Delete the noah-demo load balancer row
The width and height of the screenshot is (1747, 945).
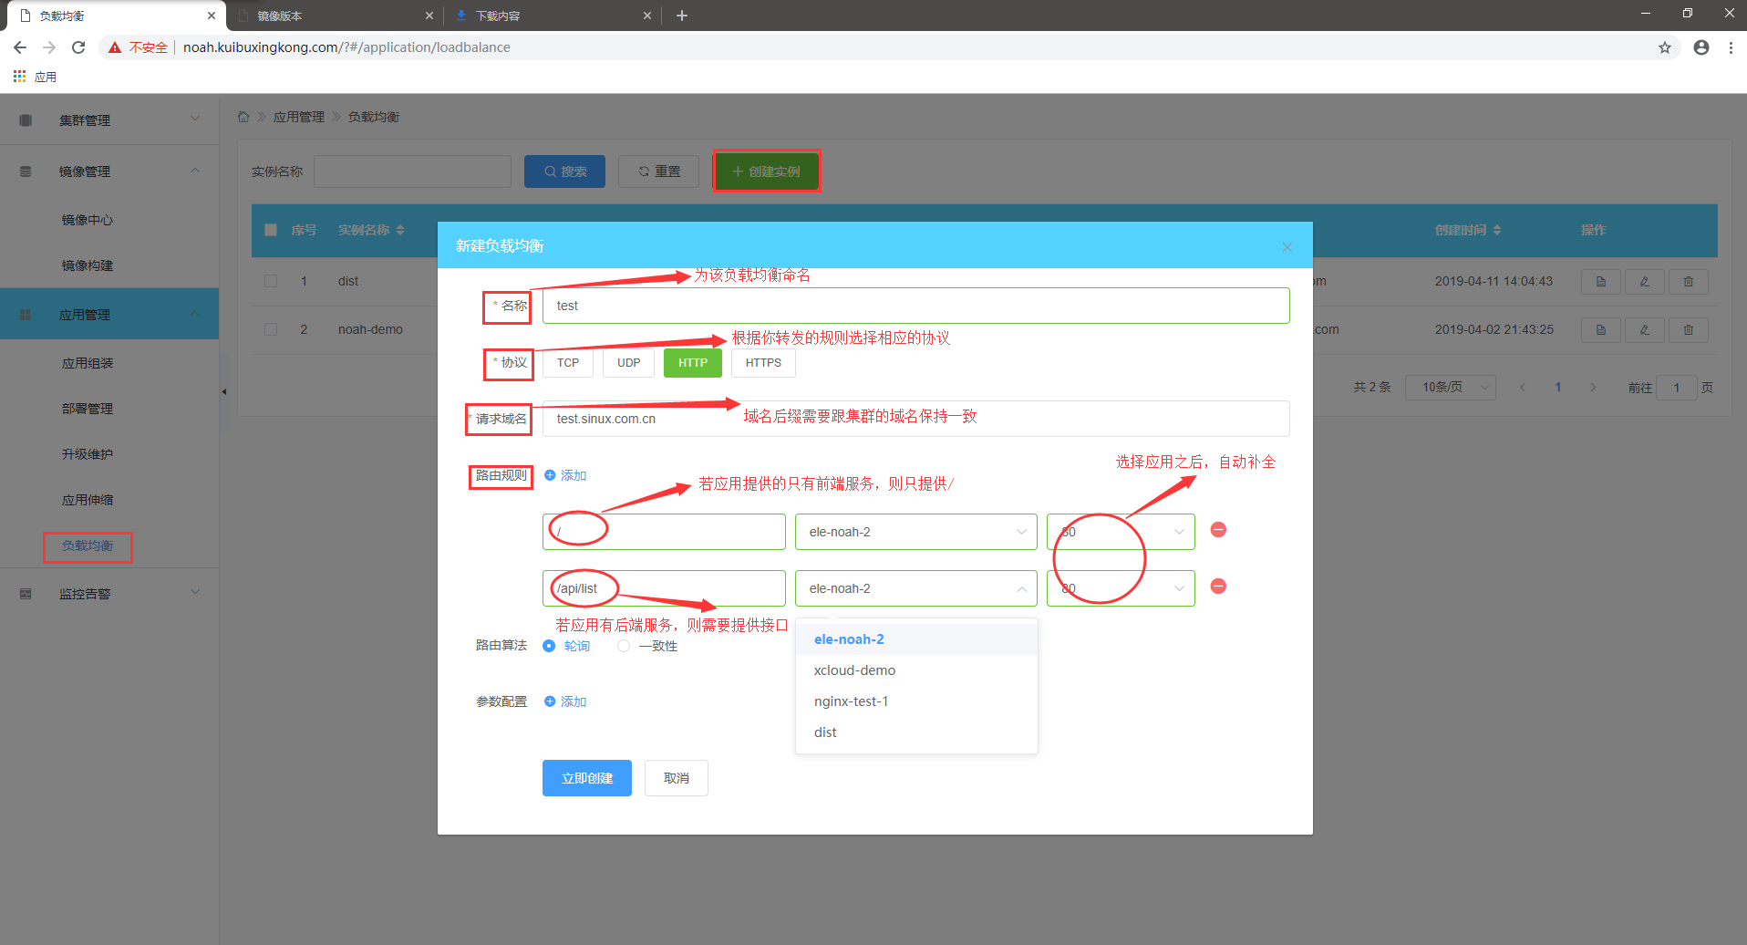1689,330
